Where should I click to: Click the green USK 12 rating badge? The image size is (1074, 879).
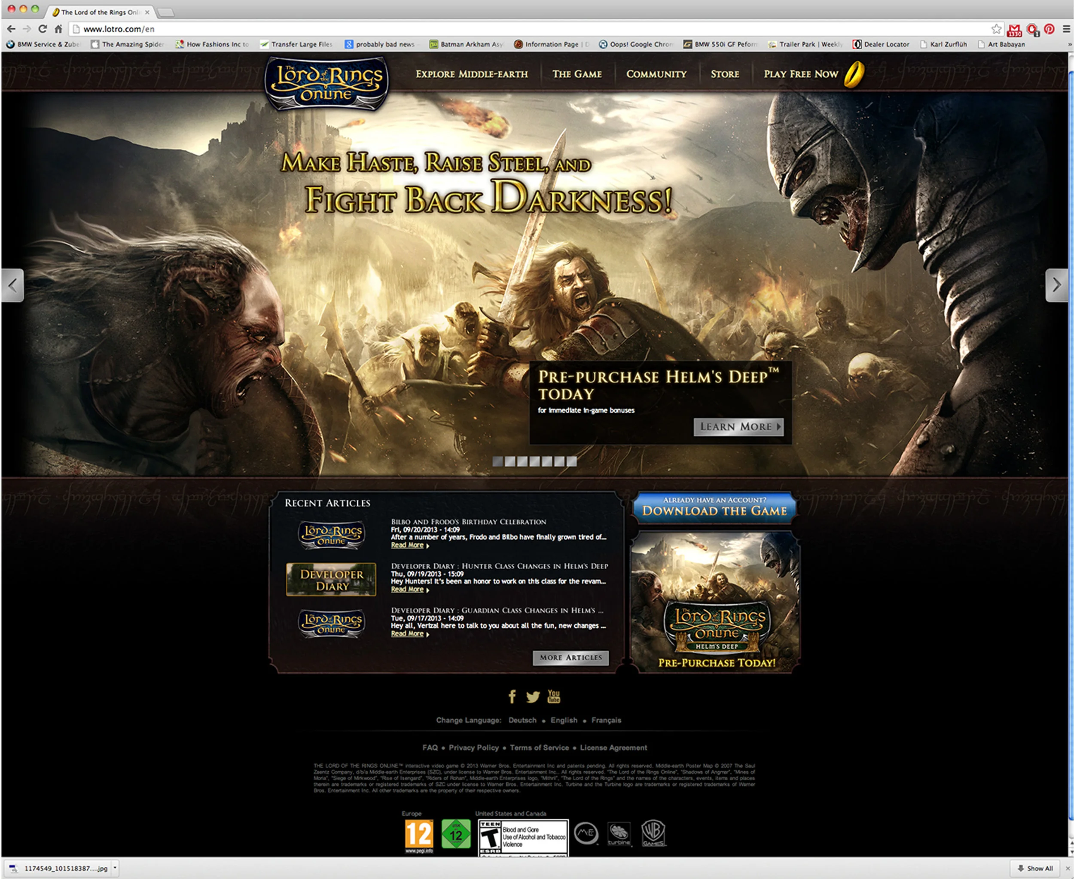[456, 834]
